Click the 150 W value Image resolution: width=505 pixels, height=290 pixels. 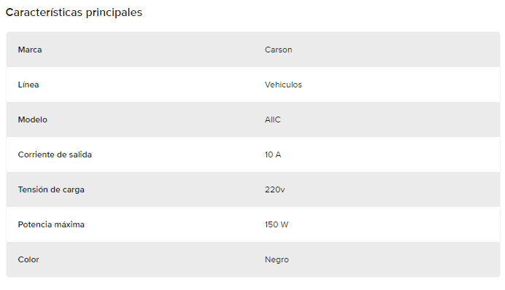pyautogui.click(x=277, y=224)
